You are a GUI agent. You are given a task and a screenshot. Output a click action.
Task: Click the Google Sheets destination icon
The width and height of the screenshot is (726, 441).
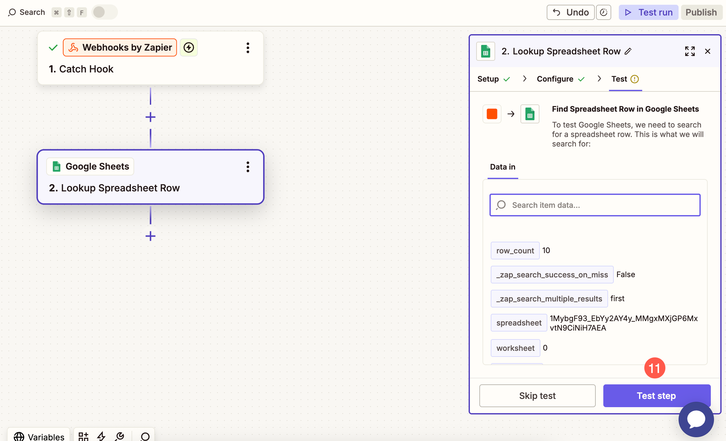click(x=530, y=114)
